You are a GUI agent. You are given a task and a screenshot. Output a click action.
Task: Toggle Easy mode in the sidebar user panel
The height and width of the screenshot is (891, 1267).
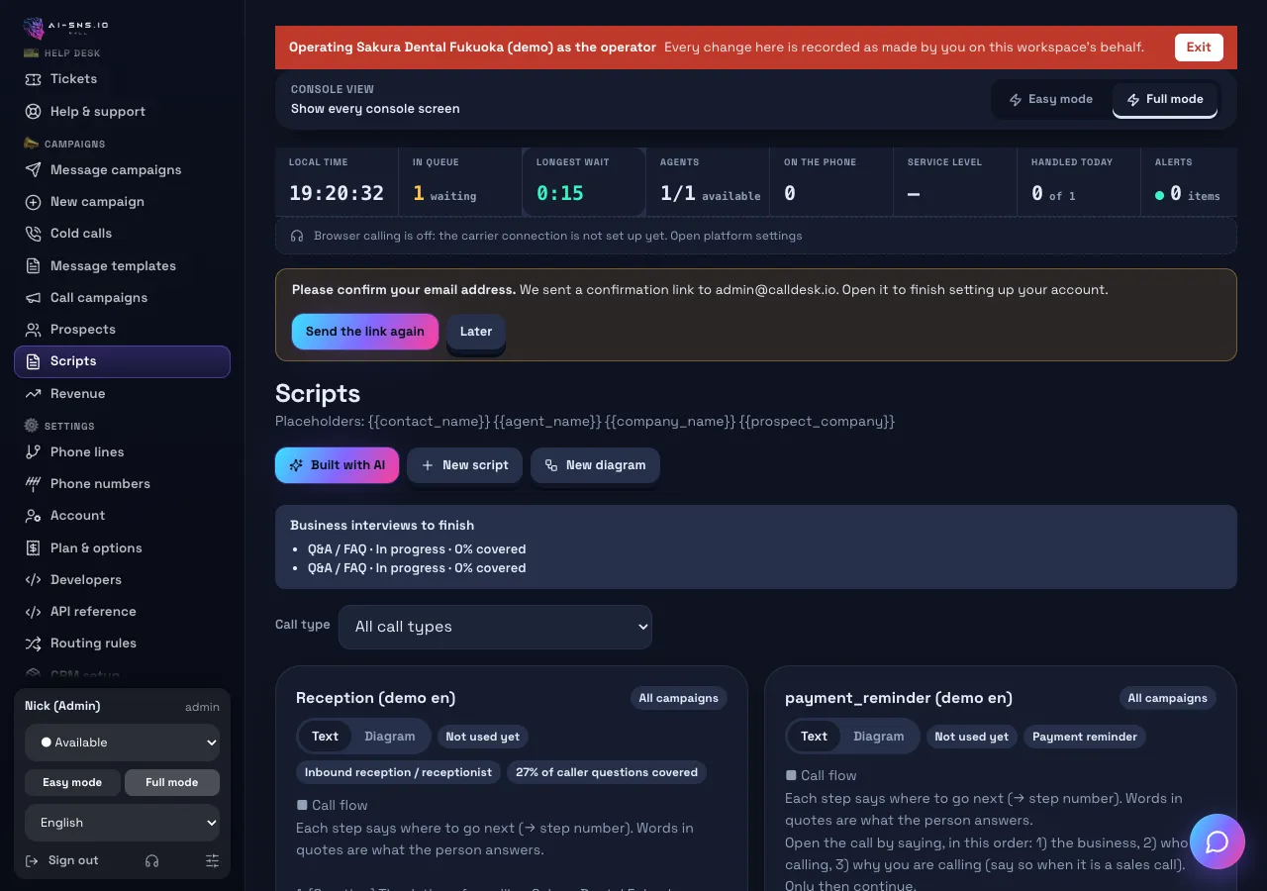point(72,782)
